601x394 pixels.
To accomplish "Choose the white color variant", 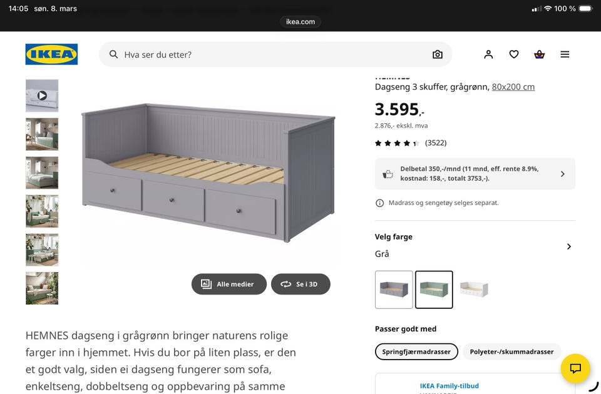I will (474, 290).
